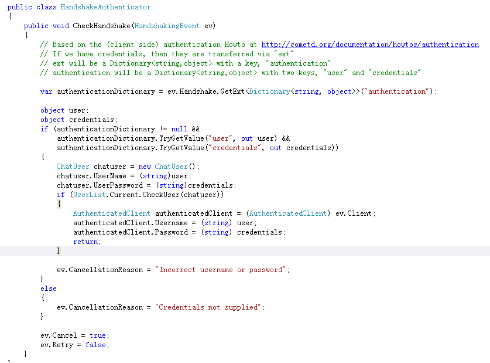Click the "Incorrect username or password" string
This screenshot has width=490, height=363.
click(220, 270)
